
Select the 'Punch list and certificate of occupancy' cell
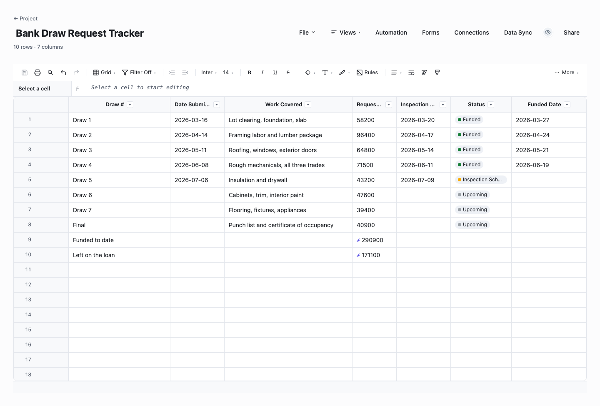click(x=288, y=225)
